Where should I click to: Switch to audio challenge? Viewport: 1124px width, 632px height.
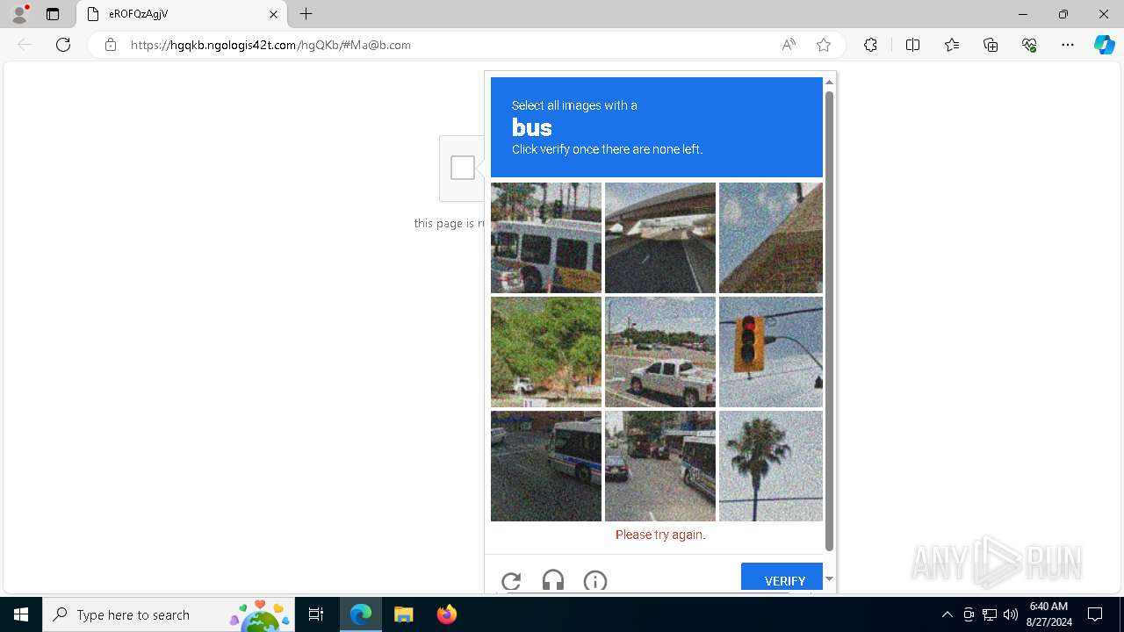point(553,581)
